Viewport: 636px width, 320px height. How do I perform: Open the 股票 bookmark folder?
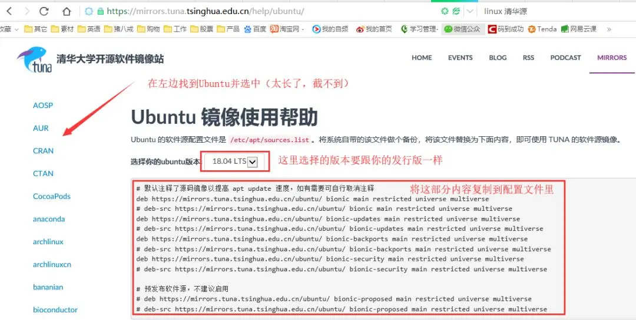click(x=201, y=29)
